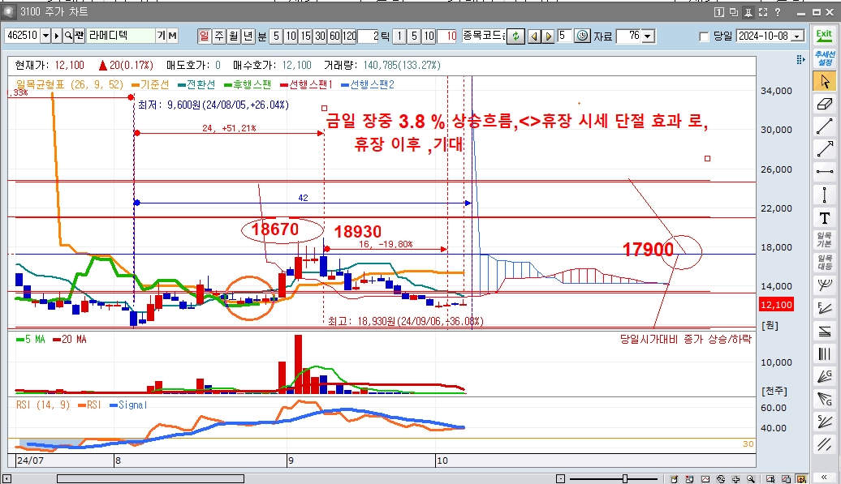This screenshot has width=841, height=484.
Task: Open 추세선 설정 trendline settings
Action: pyautogui.click(x=825, y=58)
